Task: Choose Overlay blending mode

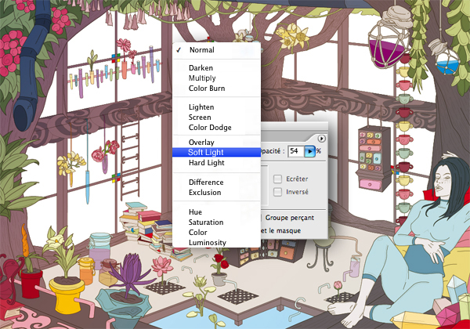Action: 216,143
